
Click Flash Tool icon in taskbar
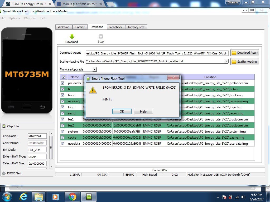(x=89, y=197)
